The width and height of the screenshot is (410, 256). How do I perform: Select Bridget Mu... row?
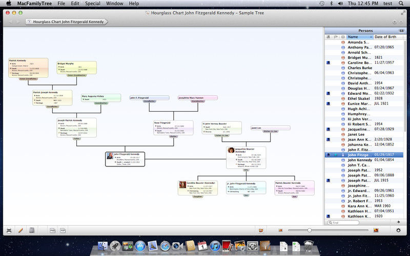[364, 57]
